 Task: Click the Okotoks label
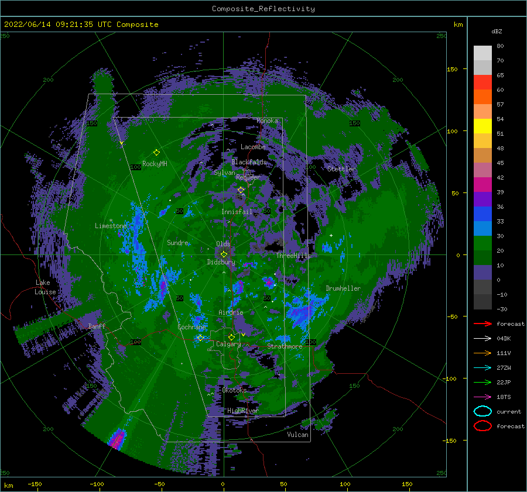pos(234,390)
